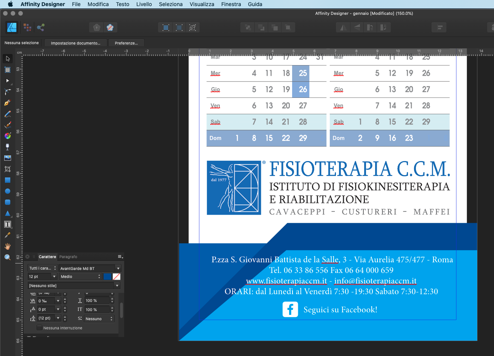Open the Seleziona menu

[171, 4]
